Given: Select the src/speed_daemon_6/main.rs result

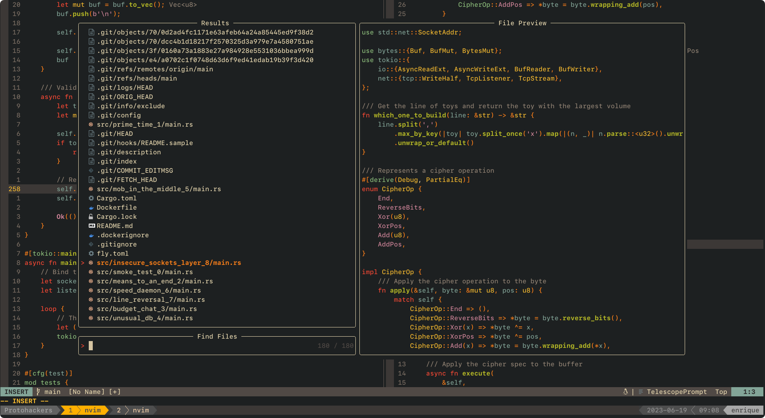Looking at the screenshot, I should [x=217, y=290].
